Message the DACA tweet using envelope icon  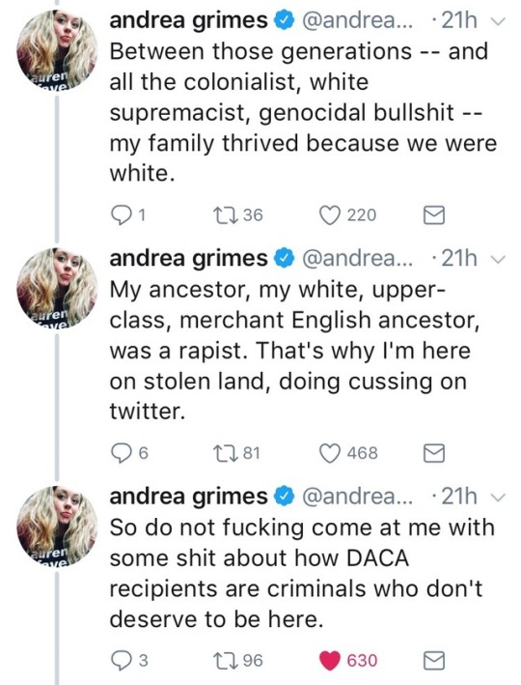pyautogui.click(x=434, y=661)
